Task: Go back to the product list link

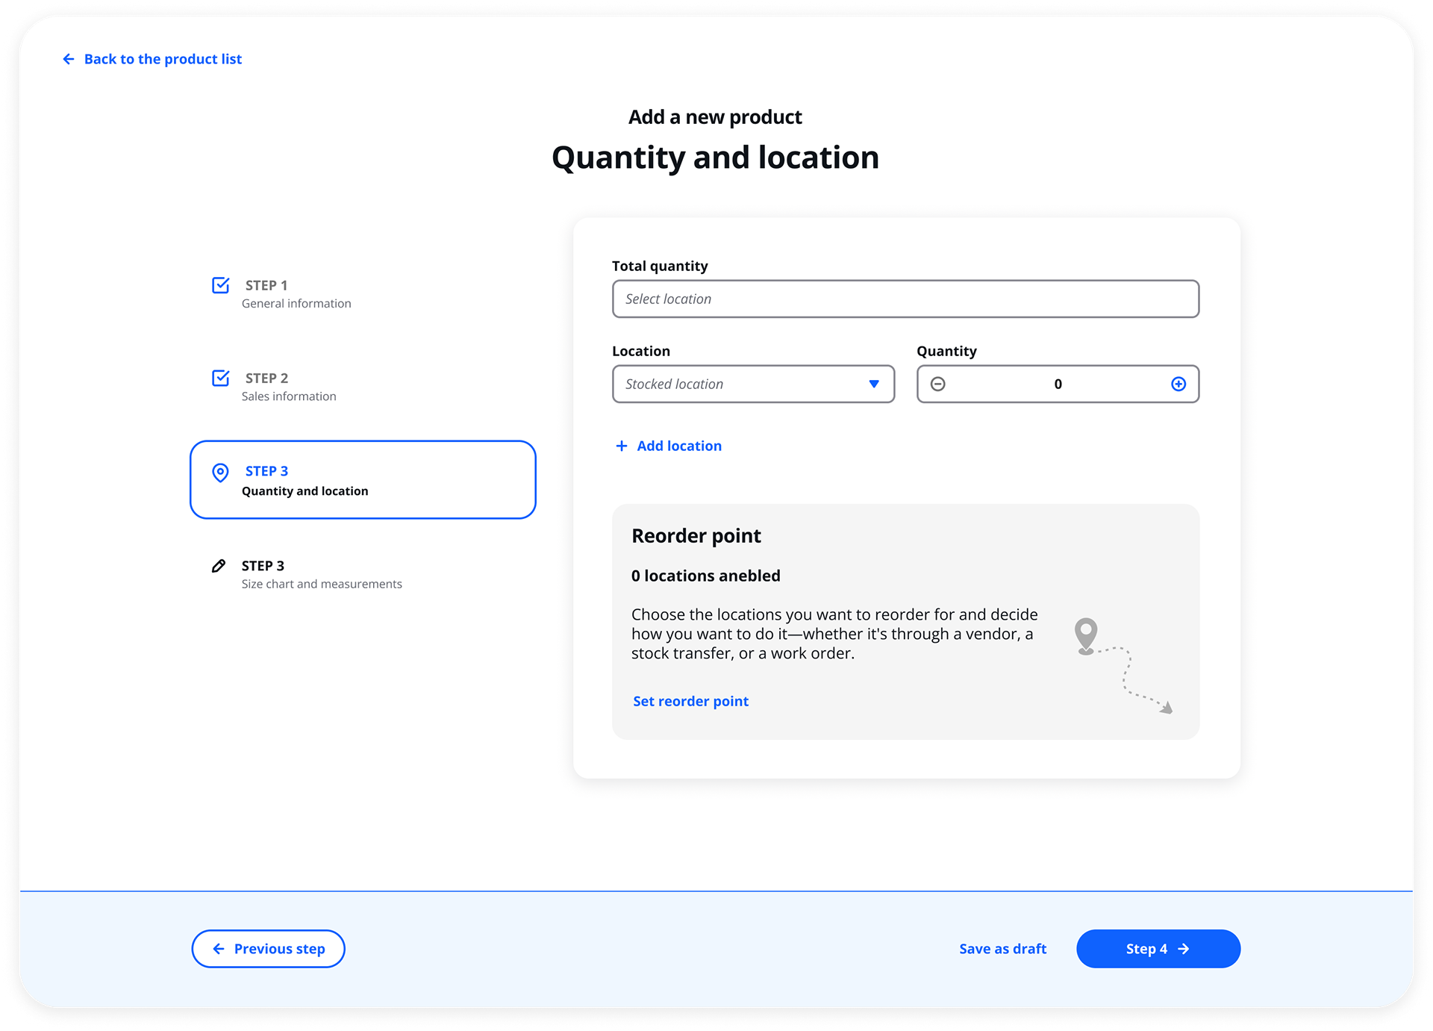Action: click(x=163, y=59)
